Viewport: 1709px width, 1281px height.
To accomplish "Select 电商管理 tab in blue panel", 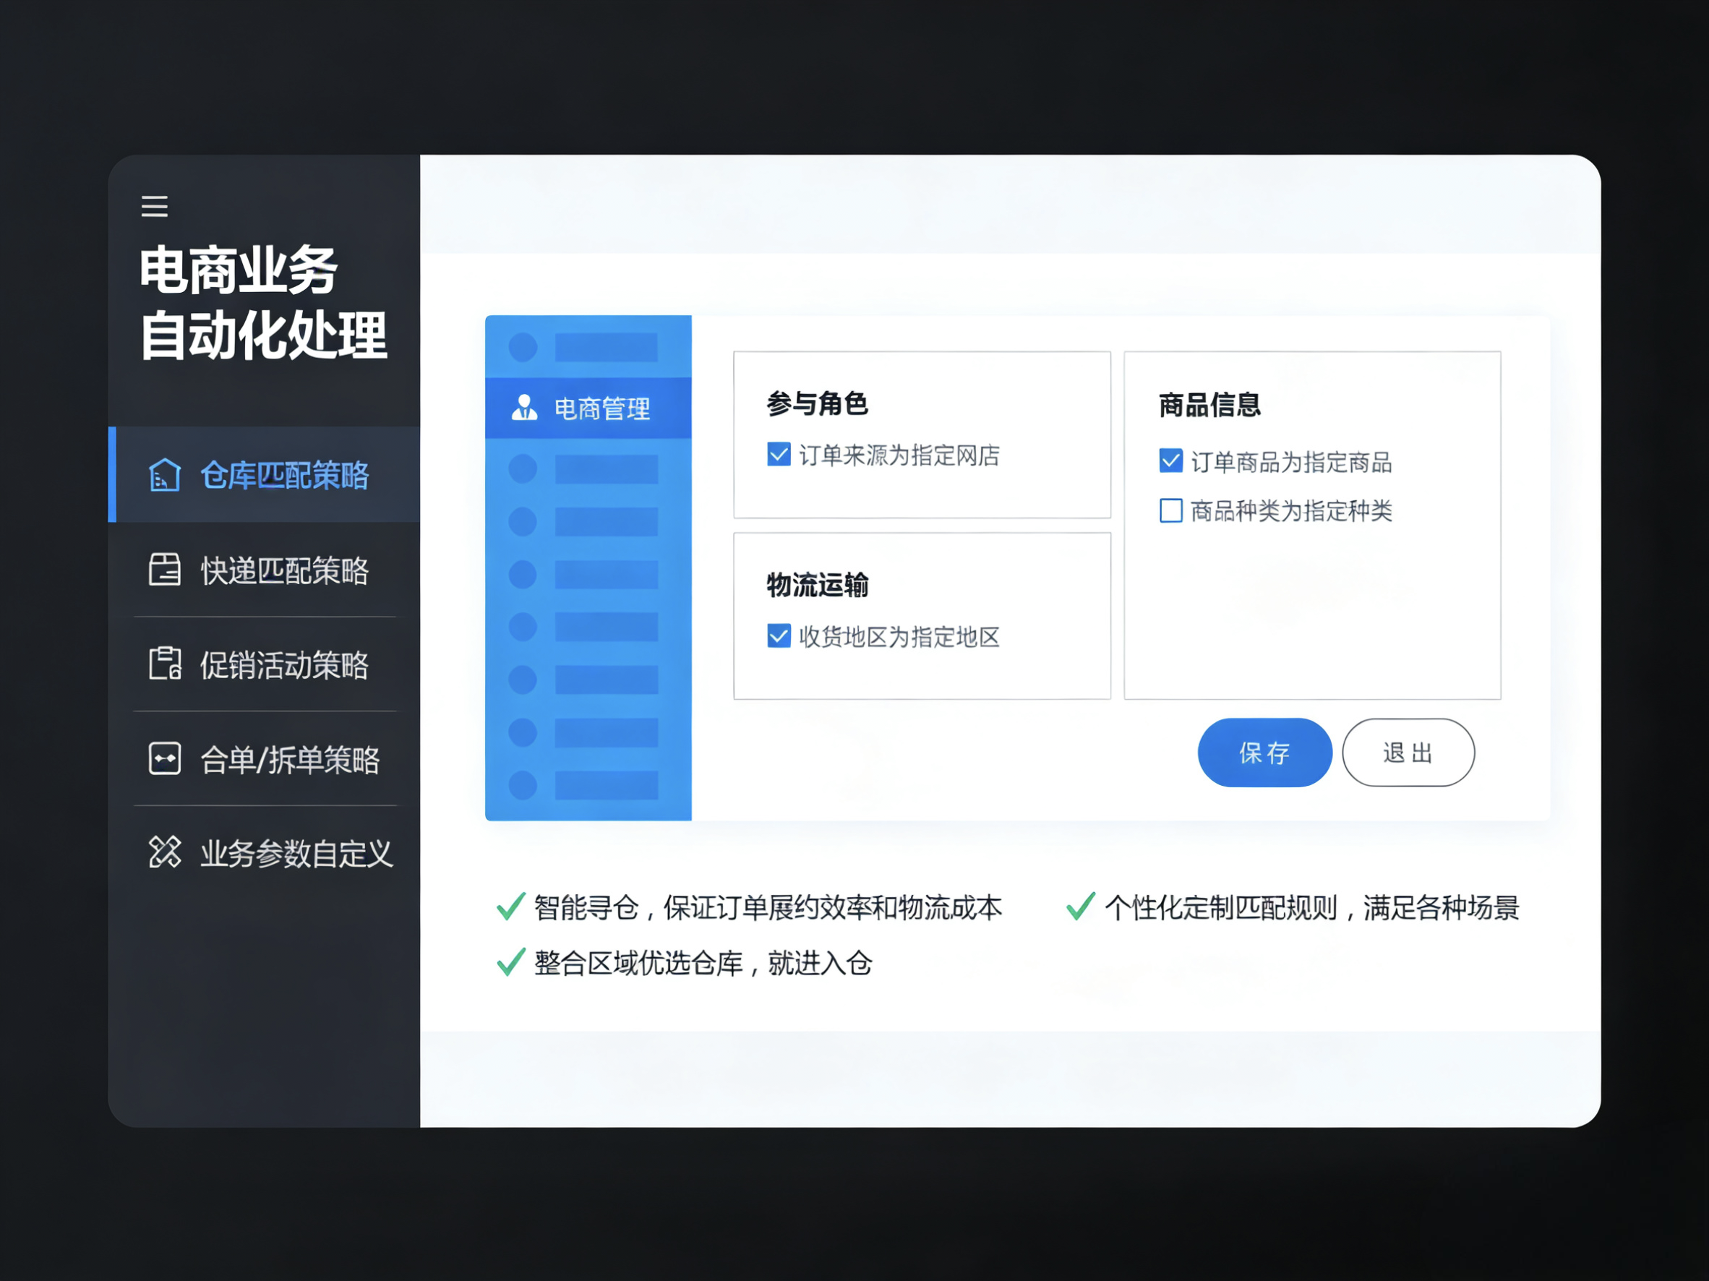I will [602, 408].
